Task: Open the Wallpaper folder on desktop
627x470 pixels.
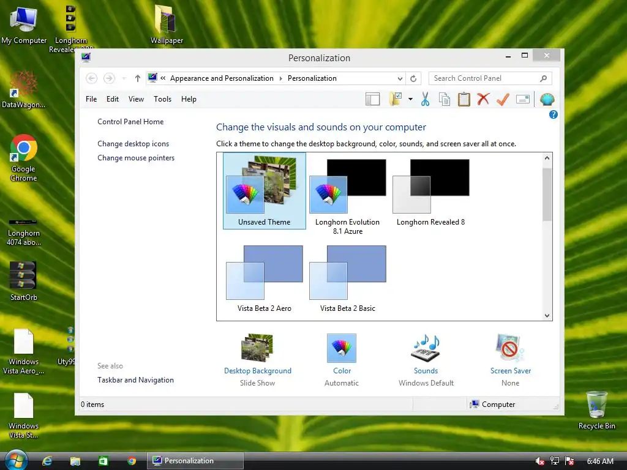Action: [167, 24]
